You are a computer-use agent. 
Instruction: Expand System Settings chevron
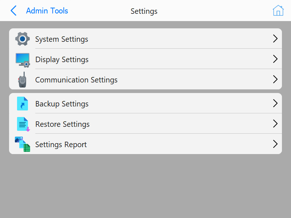pos(275,39)
